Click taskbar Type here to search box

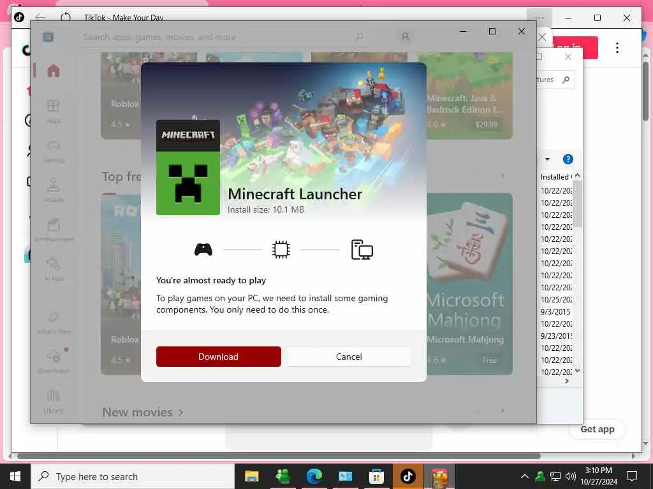(x=133, y=476)
